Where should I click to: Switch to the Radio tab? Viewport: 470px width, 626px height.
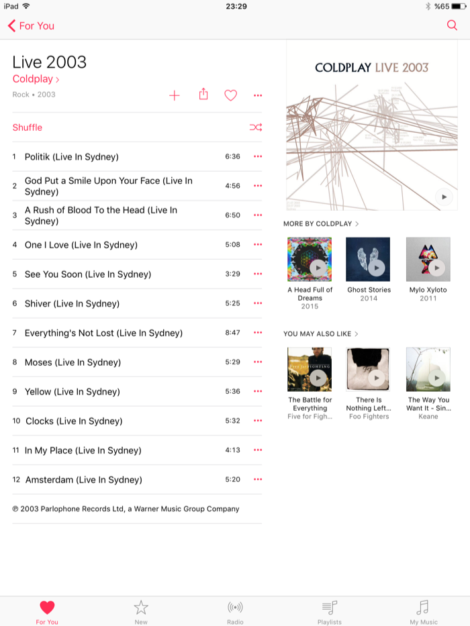tap(235, 613)
